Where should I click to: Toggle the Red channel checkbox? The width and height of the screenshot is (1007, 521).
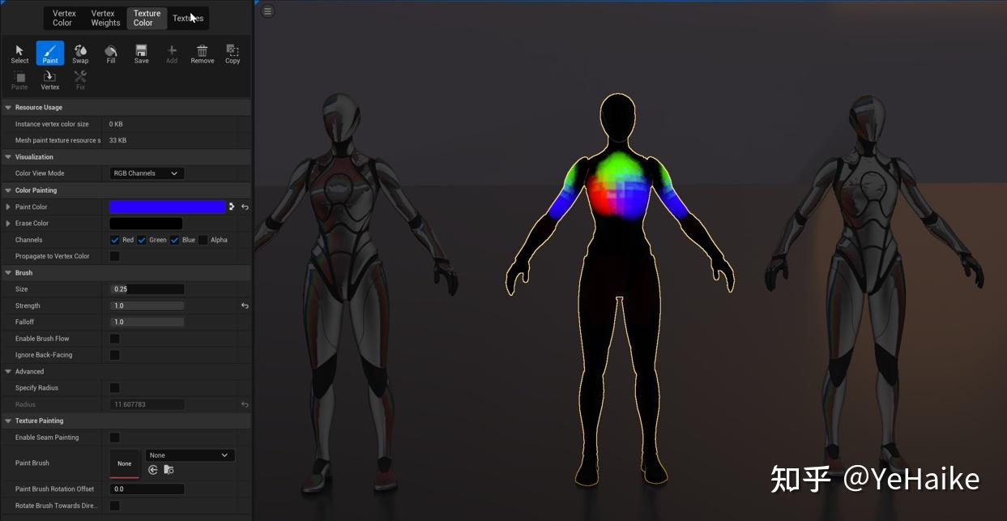(115, 240)
